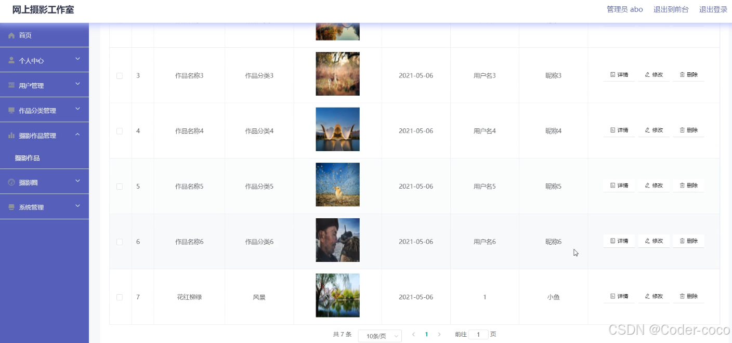This screenshot has width=732, height=343.
Task: Click the 昵称5 cell
Action: click(x=553, y=187)
